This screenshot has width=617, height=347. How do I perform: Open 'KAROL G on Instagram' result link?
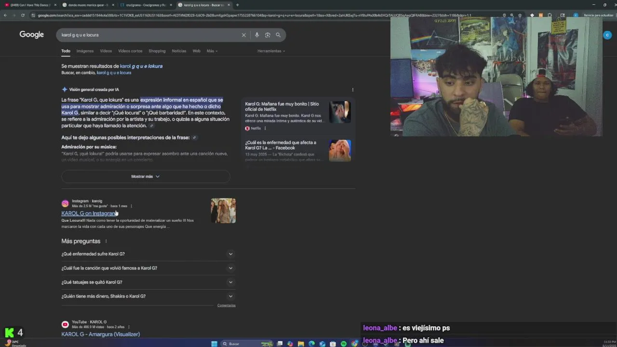tap(88, 214)
